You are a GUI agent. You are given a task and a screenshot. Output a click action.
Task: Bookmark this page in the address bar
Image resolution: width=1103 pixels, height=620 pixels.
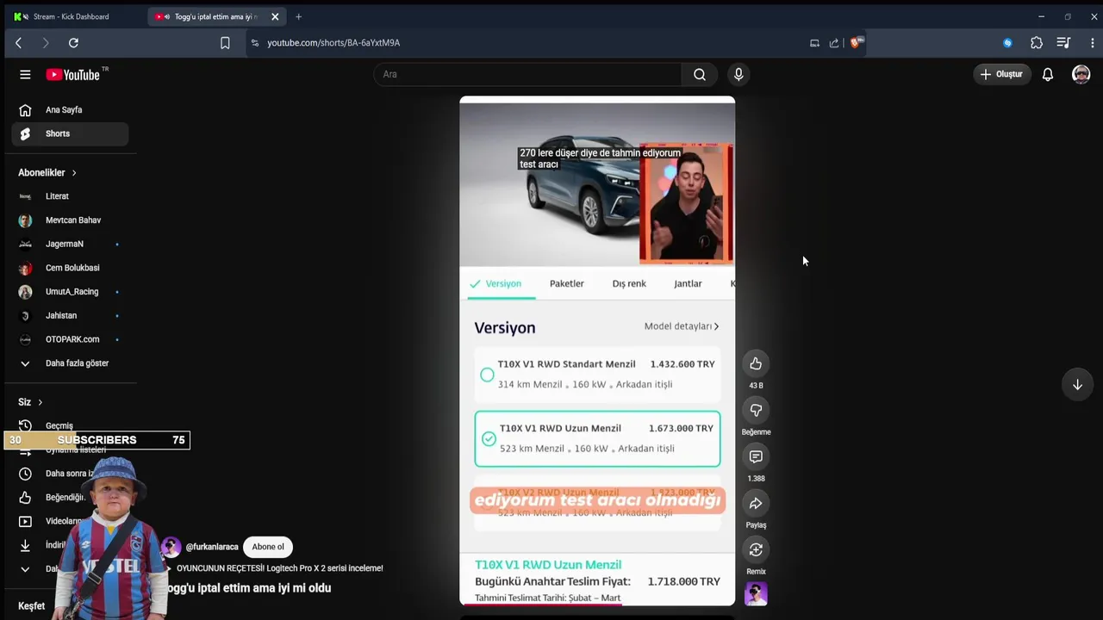click(225, 43)
